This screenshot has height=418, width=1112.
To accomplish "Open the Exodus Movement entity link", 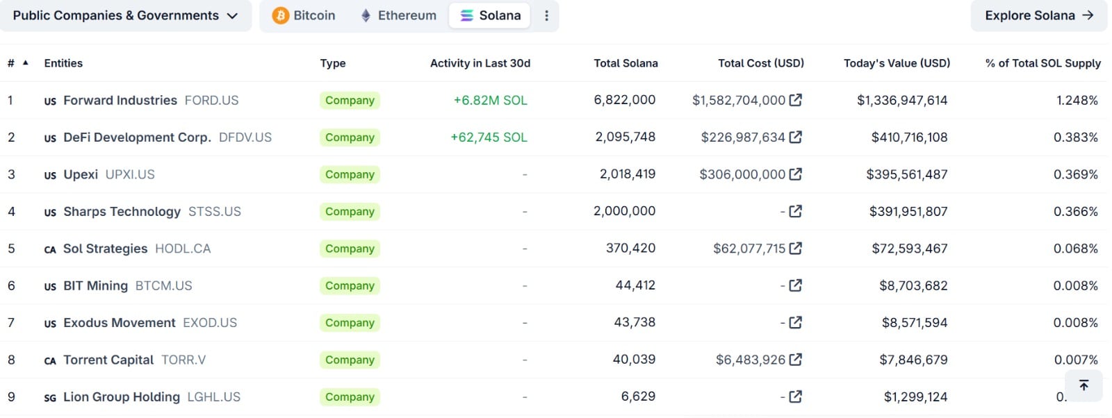I will coord(119,322).
